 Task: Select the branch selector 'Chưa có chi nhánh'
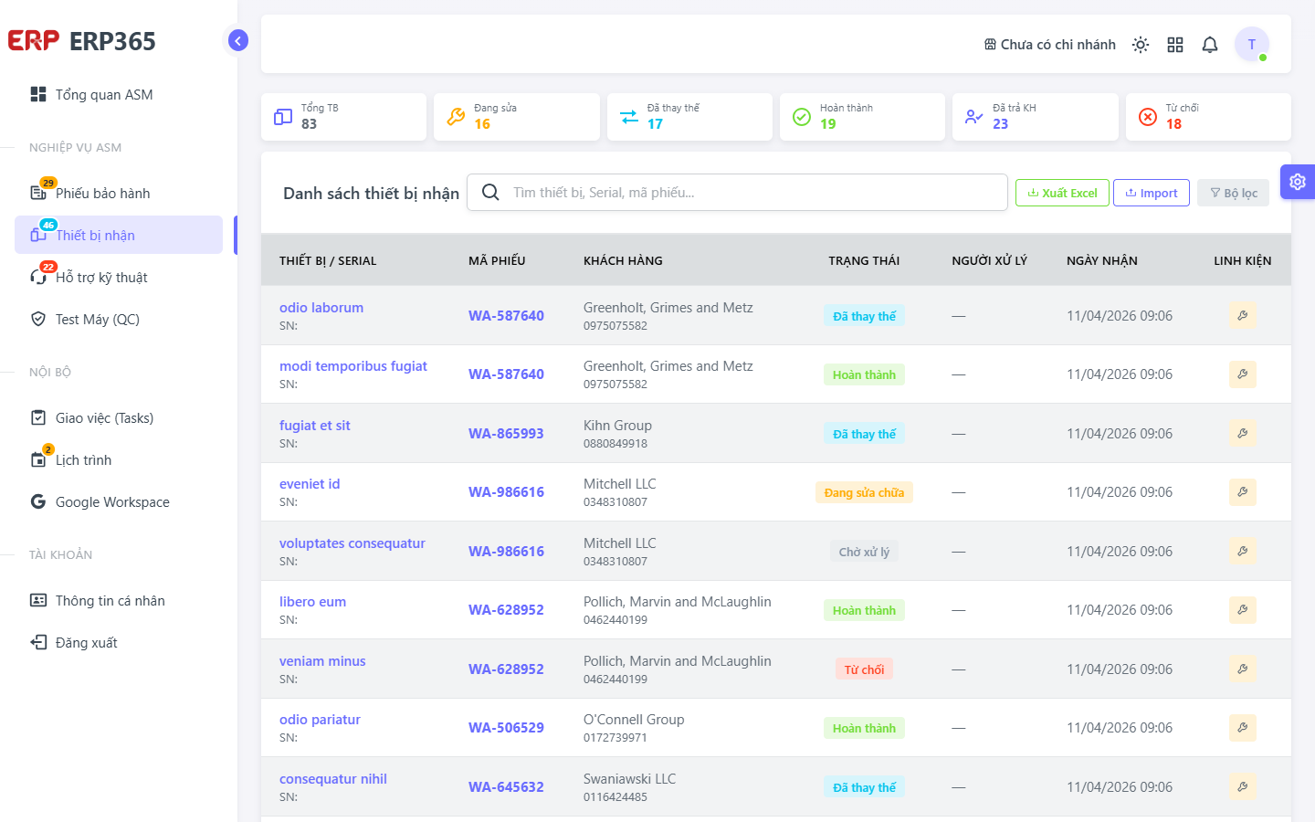(1050, 45)
